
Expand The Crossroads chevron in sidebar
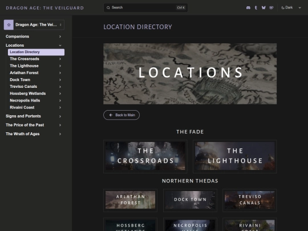point(60,59)
